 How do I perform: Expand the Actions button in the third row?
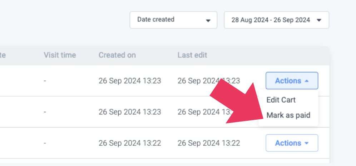click(x=291, y=143)
